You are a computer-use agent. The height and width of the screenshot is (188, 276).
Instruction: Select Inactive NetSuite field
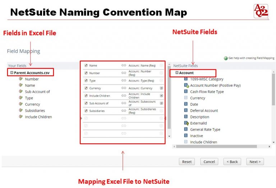tap(197, 136)
